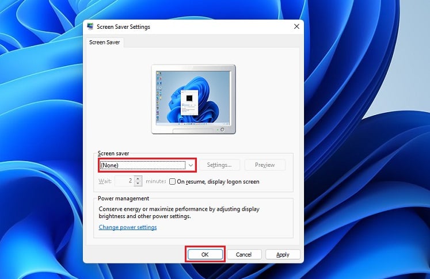
Task: Enable On resume, display logon screen checkbox
Action: (x=172, y=181)
